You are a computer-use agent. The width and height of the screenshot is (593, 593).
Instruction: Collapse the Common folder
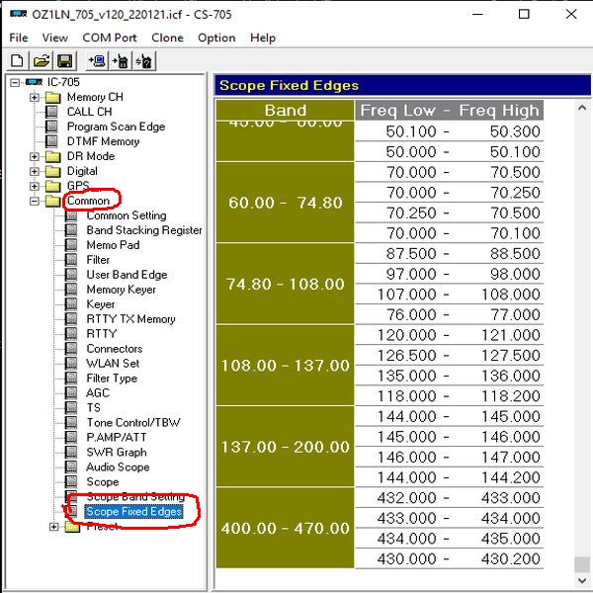(x=34, y=201)
